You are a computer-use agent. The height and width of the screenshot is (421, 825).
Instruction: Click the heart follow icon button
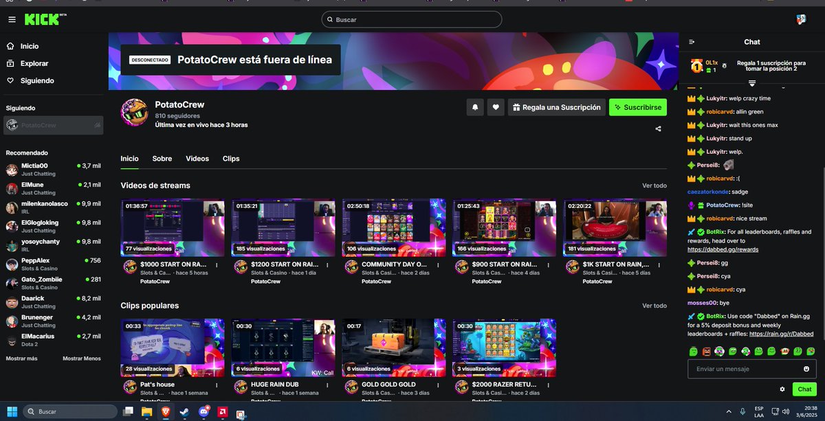pos(495,107)
